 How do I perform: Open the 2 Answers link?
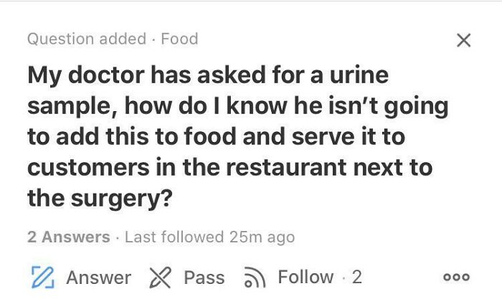pyautogui.click(x=69, y=237)
